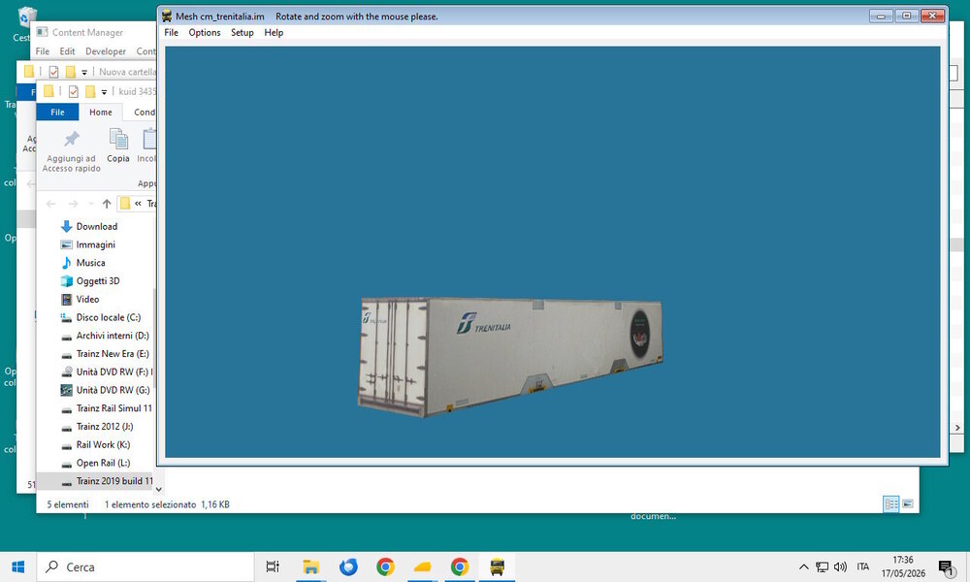Open Task View on the taskbar
970x582 pixels.
point(273,566)
